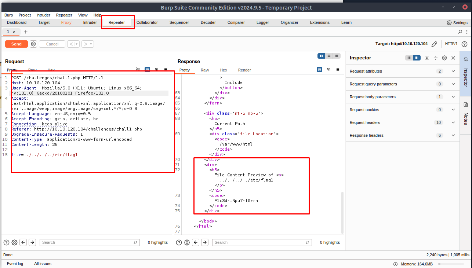Focus the Request search field
This screenshot has height=268, width=472.
click(90, 242)
